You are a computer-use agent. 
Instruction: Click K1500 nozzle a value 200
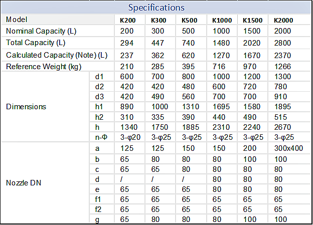tap(250, 148)
